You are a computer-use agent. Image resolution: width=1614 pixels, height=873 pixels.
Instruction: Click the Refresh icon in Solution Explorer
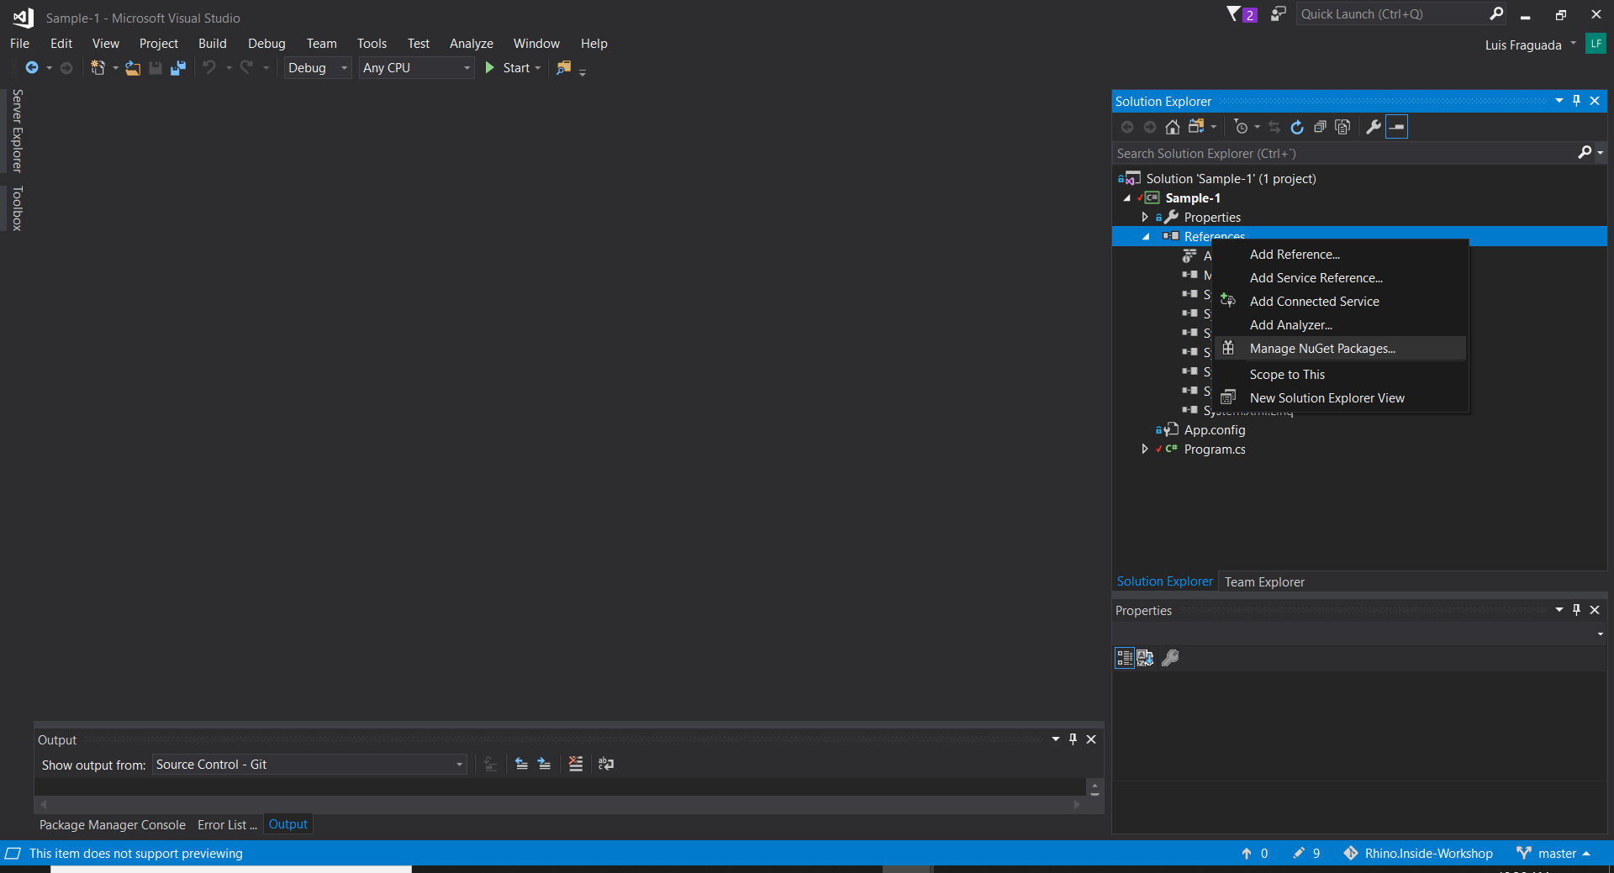[1297, 127]
